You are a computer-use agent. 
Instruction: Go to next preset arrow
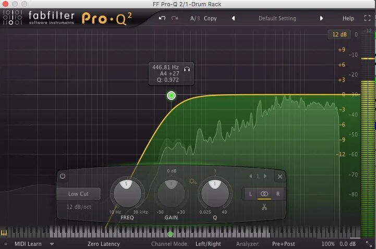coord(321,18)
